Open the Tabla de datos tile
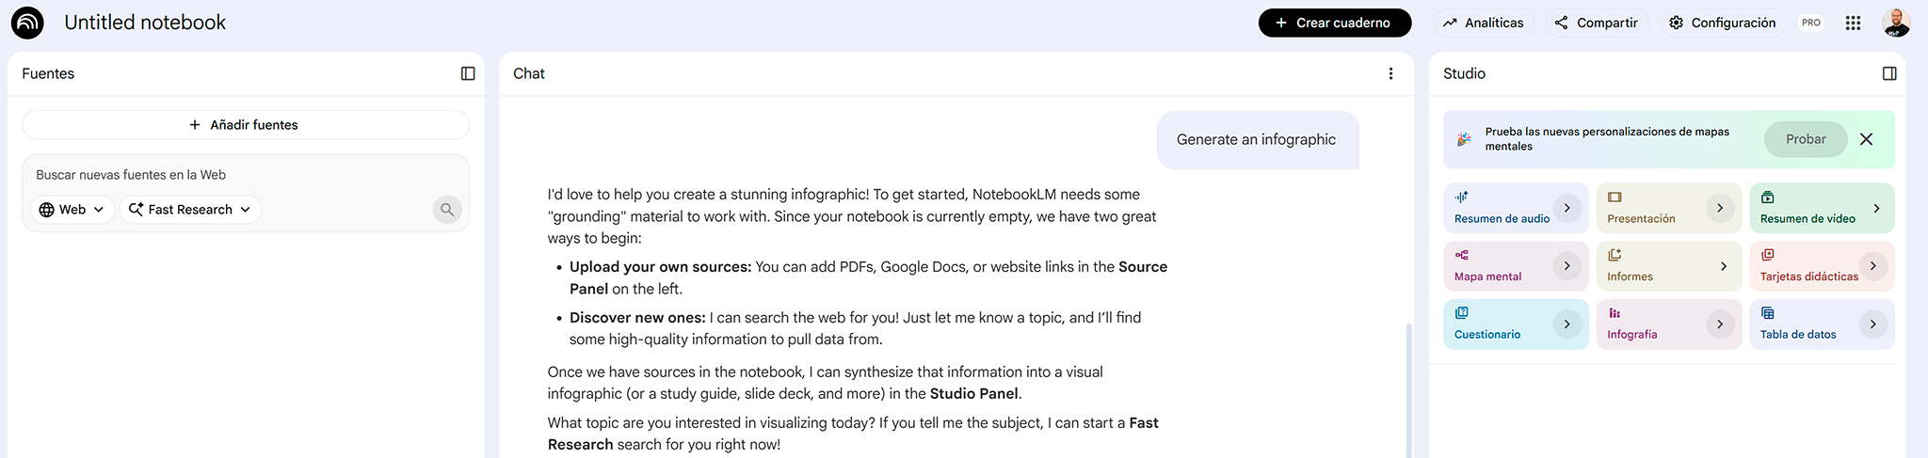The width and height of the screenshot is (1928, 458). [x=1822, y=324]
